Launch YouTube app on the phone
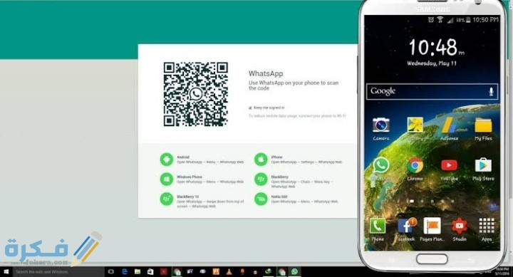The height and width of the screenshot is (277, 513). click(449, 165)
